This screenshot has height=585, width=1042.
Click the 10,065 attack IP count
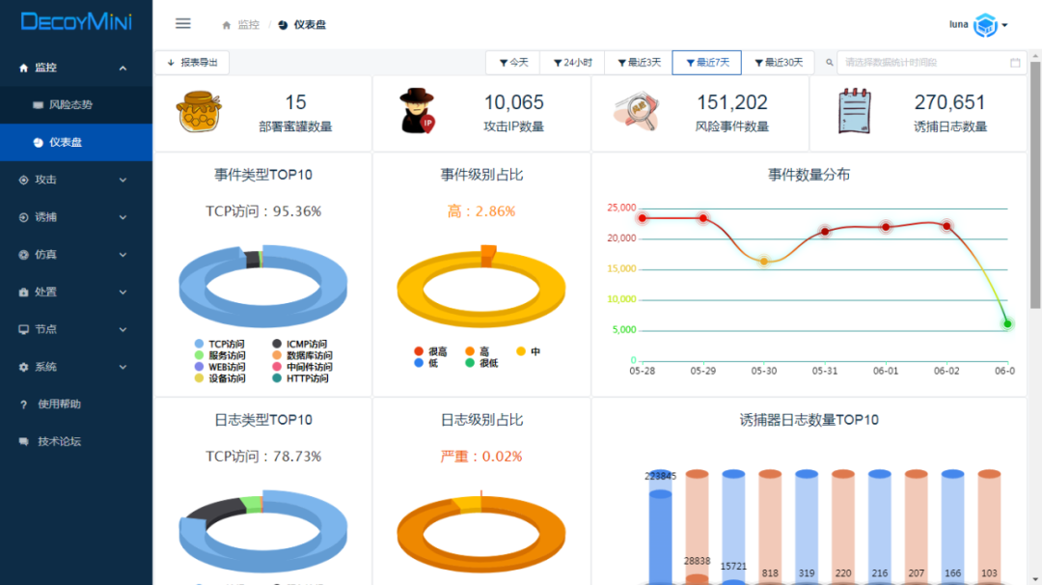[x=513, y=102]
